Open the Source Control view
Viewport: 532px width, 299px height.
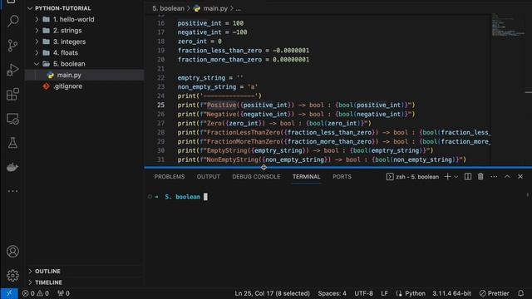coord(12,46)
